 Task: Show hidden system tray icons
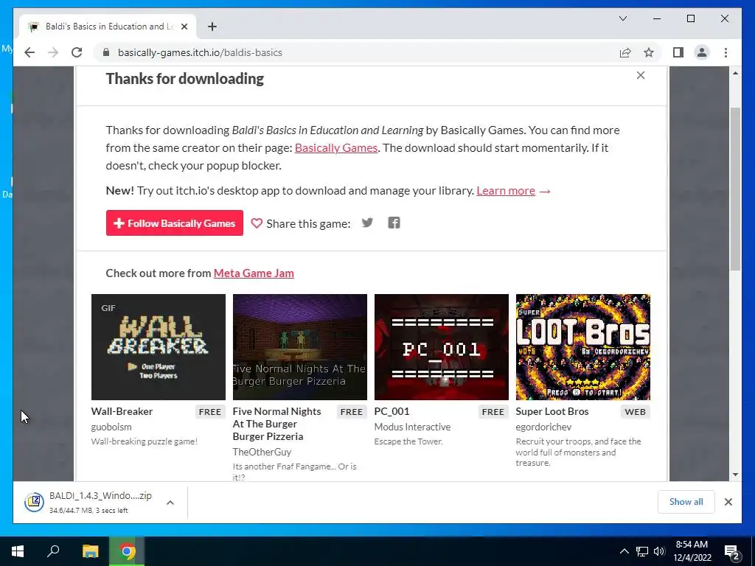coord(624,551)
